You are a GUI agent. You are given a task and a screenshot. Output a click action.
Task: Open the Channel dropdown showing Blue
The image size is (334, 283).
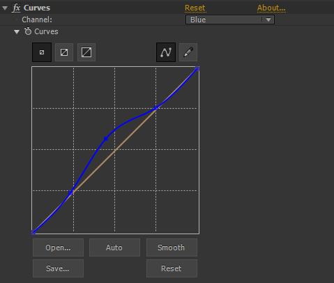pos(230,20)
